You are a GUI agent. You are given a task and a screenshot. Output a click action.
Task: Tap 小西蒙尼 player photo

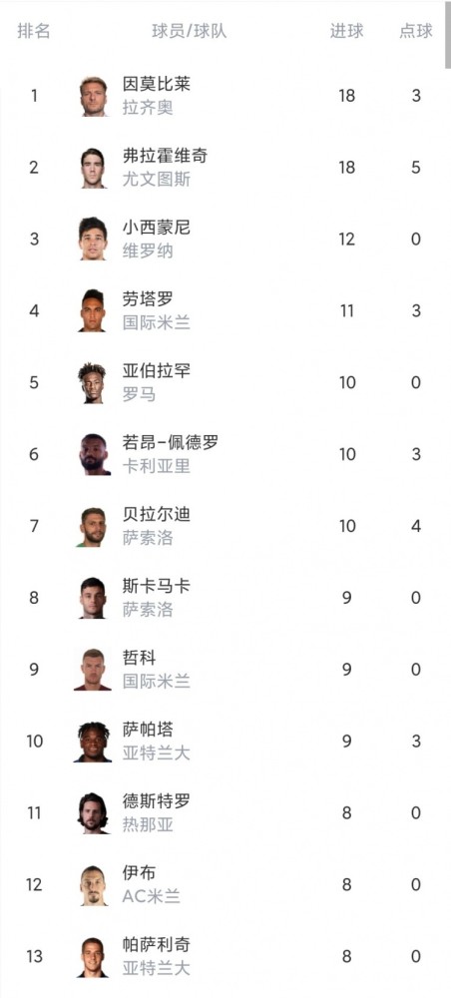[x=94, y=240]
